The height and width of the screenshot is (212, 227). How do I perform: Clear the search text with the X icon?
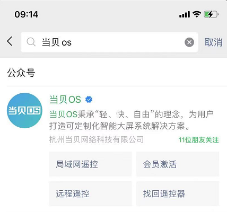(x=189, y=42)
